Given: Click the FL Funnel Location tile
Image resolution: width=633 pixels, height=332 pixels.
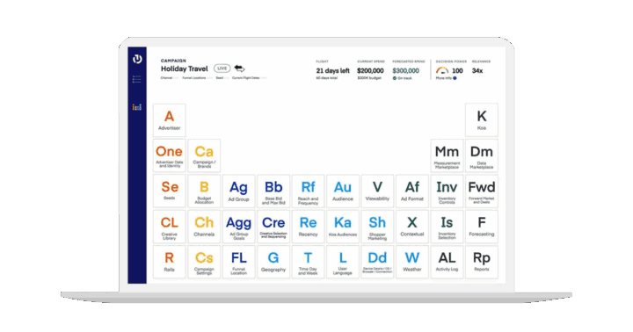Looking at the screenshot, I should point(238,262).
